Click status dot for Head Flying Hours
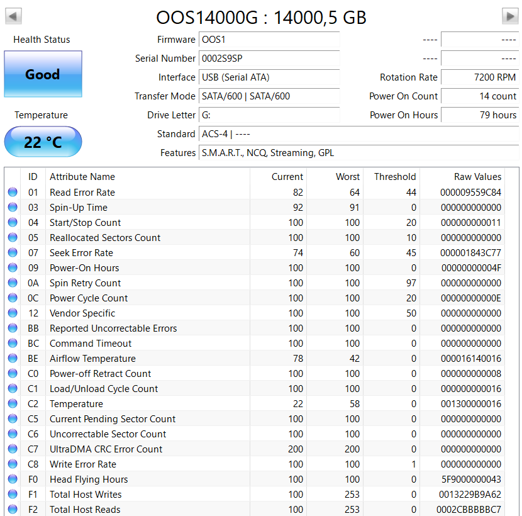 coord(13,479)
